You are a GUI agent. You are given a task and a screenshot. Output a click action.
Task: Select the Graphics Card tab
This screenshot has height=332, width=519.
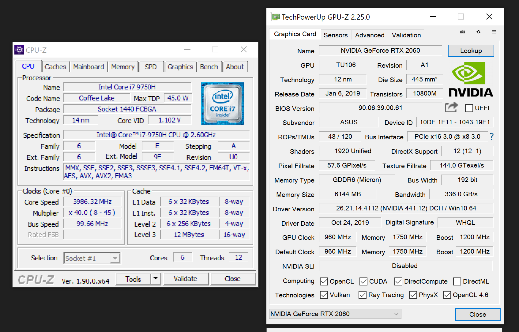pos(295,34)
